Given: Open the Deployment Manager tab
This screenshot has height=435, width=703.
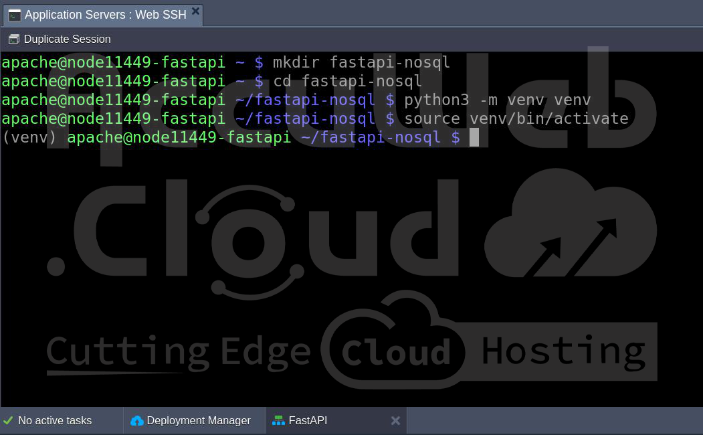Looking at the screenshot, I should [198, 421].
